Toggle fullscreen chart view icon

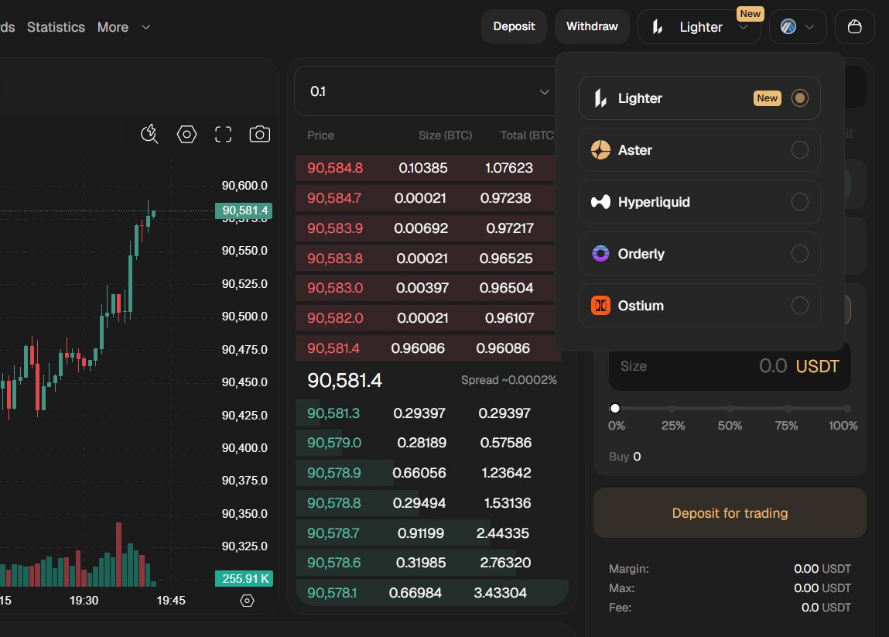224,134
